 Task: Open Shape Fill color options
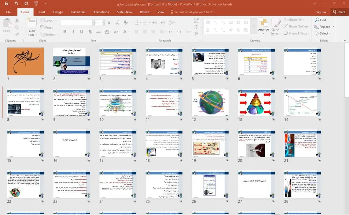click(295, 20)
